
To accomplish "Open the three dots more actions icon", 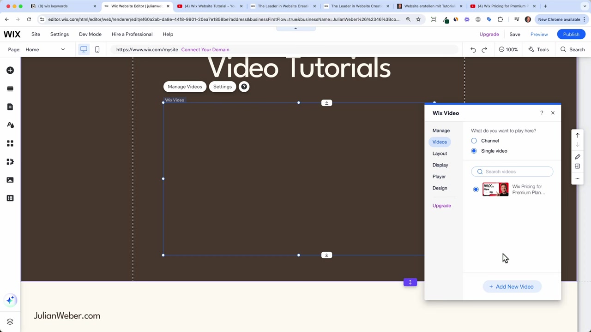I will [x=577, y=178].
